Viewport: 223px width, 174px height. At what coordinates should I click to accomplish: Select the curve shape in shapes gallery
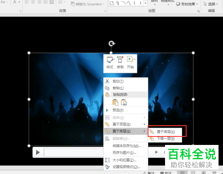129,3
